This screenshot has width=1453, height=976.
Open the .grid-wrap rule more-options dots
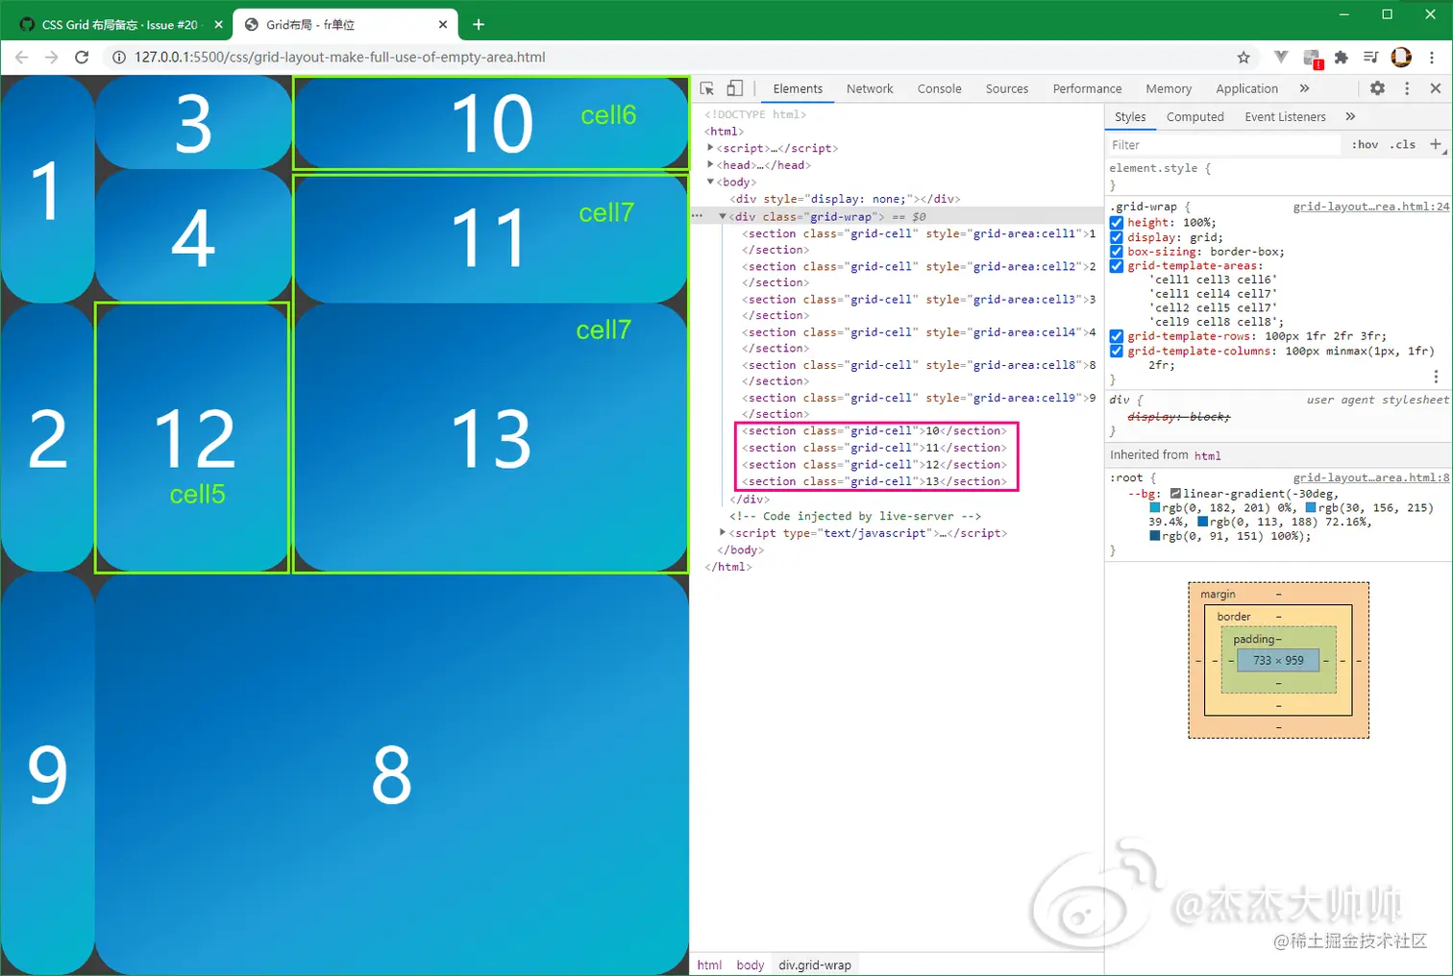[x=1436, y=377]
